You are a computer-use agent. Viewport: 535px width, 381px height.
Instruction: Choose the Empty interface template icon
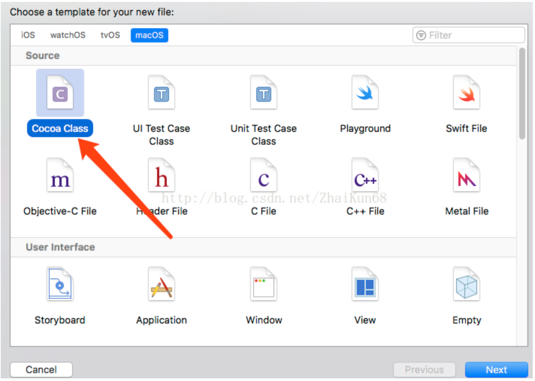coord(467,284)
